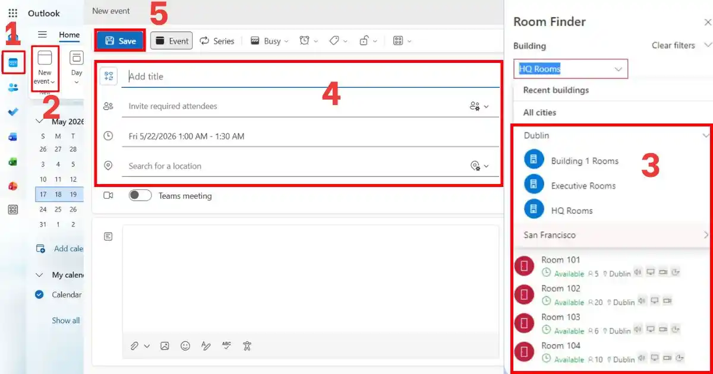Collapse the My calendars group
The height and width of the screenshot is (374, 713).
coord(40,275)
